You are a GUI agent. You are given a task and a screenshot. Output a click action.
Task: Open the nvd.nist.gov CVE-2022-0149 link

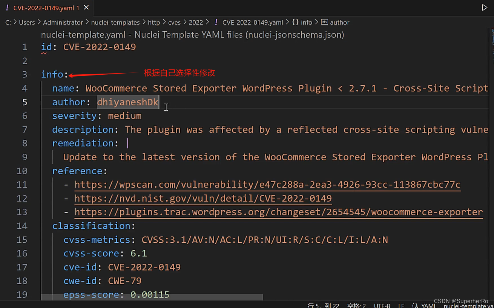(203, 198)
